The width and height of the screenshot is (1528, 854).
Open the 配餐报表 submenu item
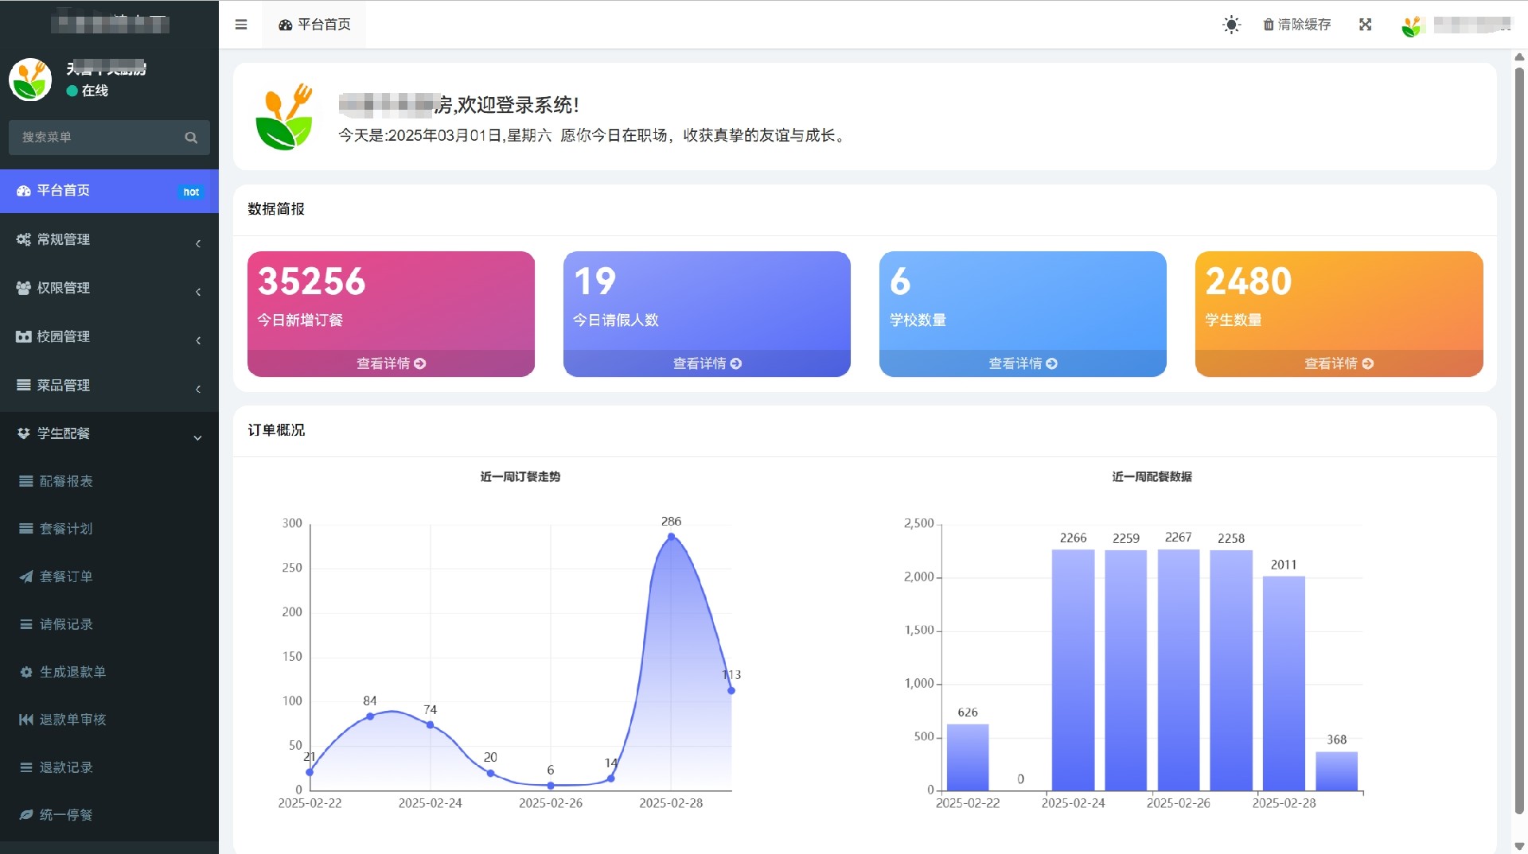click(x=109, y=481)
